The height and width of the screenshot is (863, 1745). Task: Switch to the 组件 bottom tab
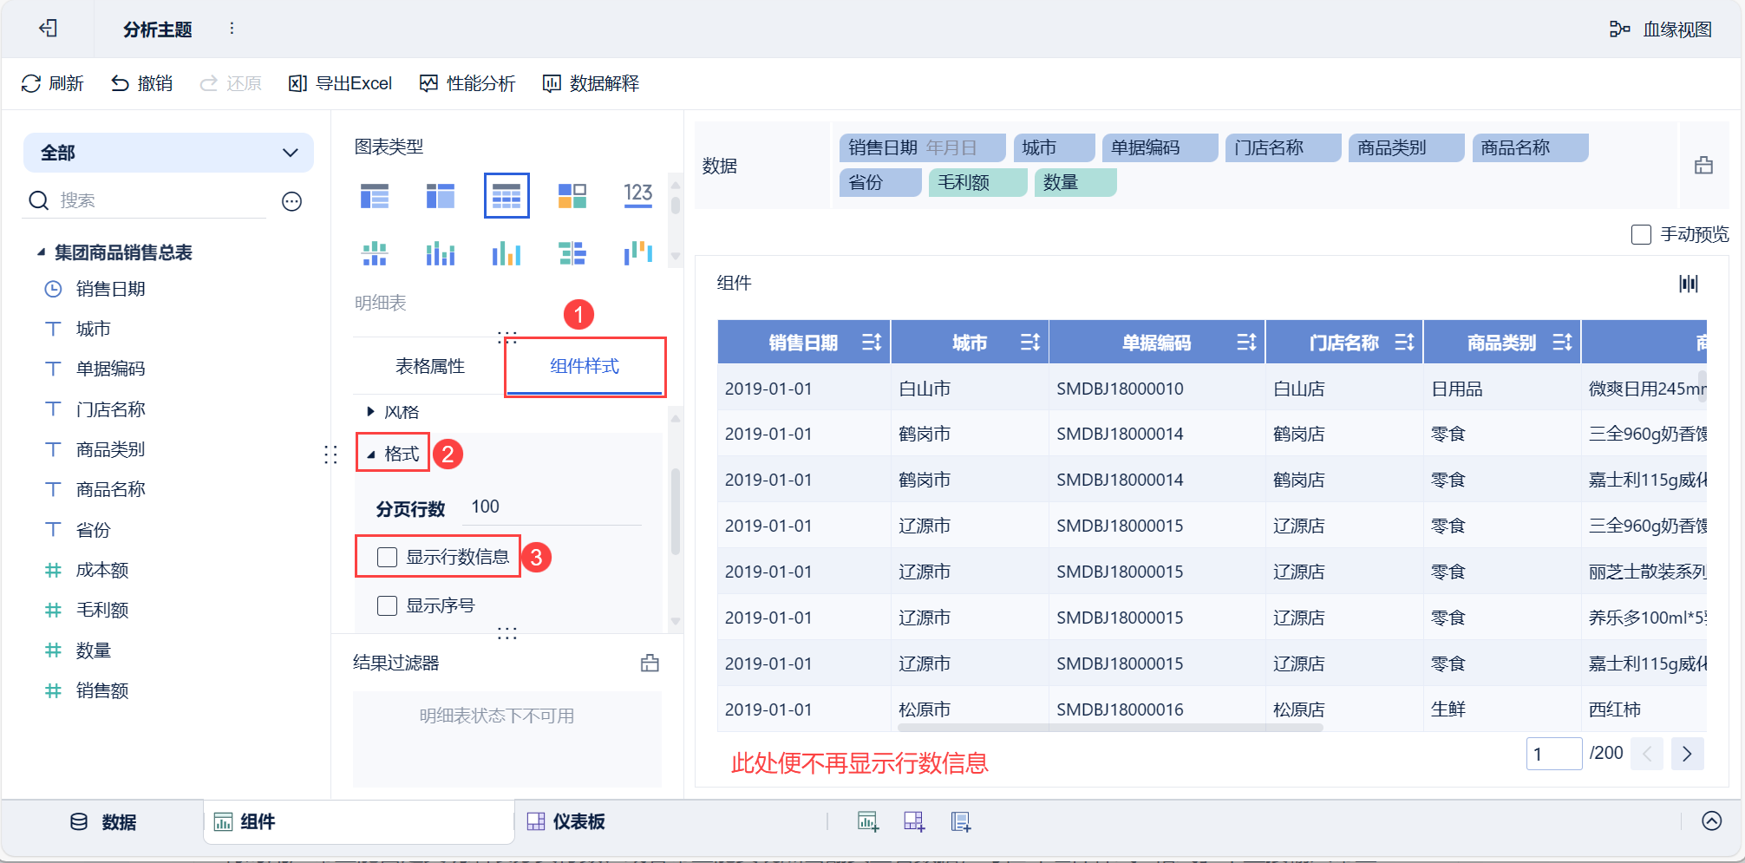[359, 822]
